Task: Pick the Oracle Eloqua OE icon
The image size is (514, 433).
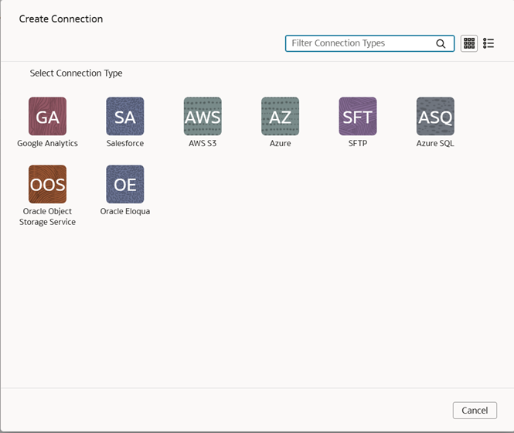Action: [125, 184]
